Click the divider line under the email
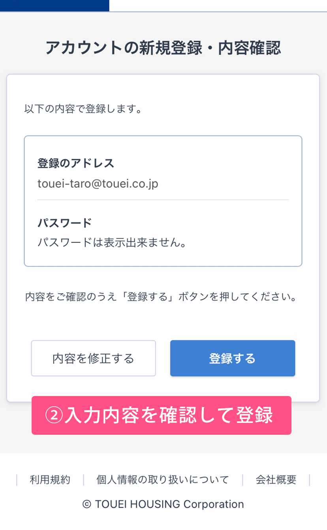 (x=163, y=200)
